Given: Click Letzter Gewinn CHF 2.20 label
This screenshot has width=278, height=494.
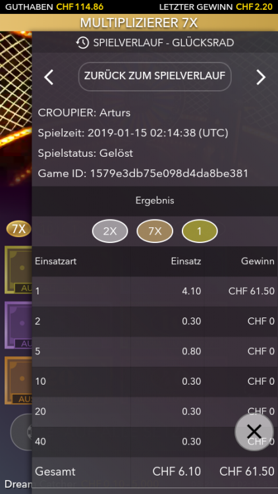Looking at the screenshot, I should click(216, 7).
